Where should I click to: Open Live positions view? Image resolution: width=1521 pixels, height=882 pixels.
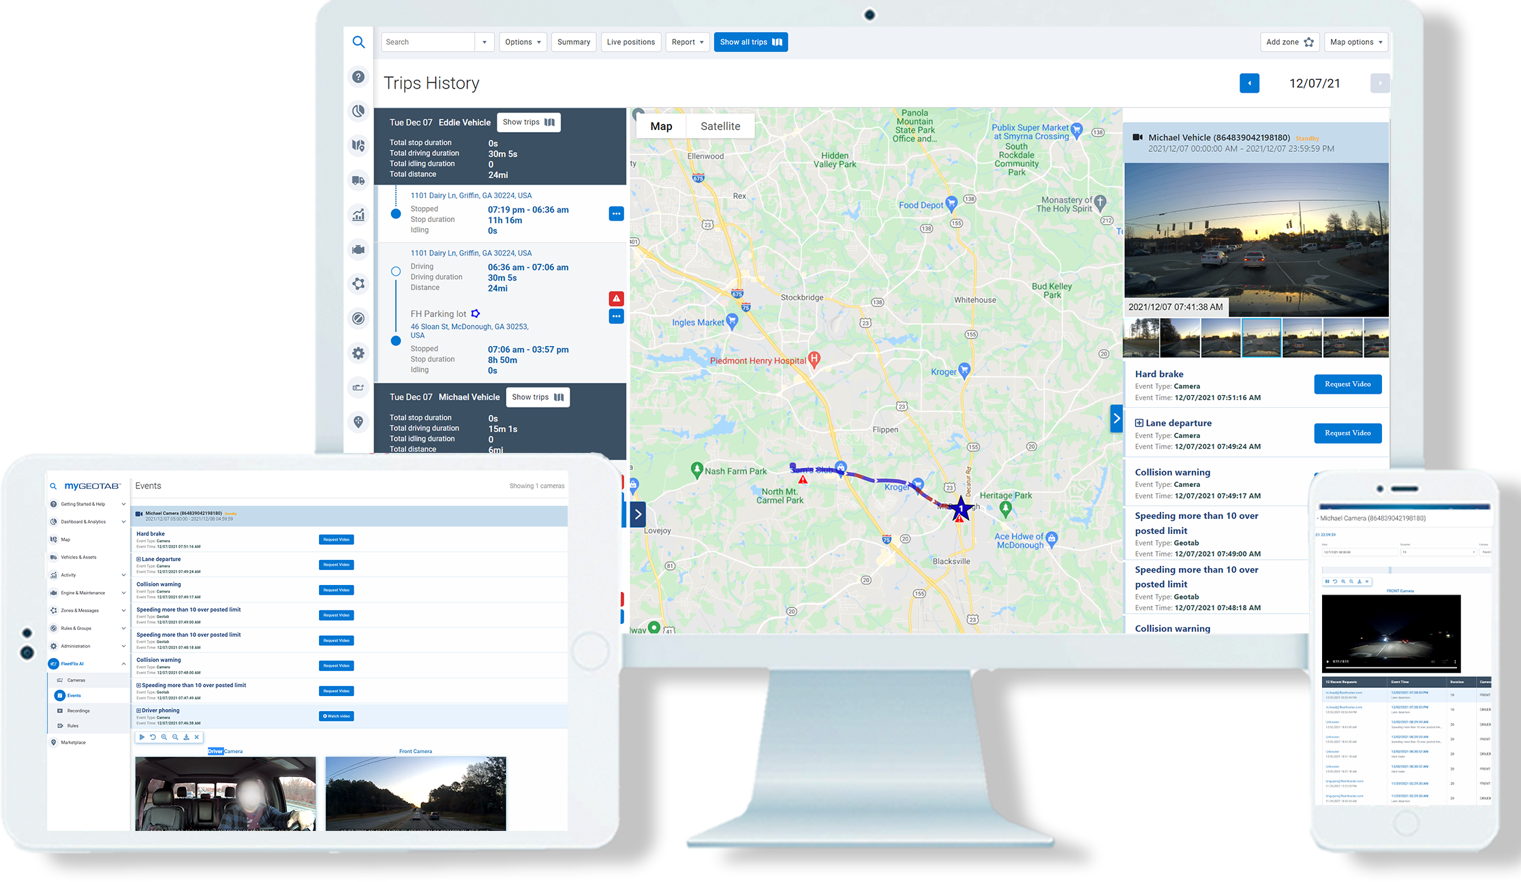[630, 42]
